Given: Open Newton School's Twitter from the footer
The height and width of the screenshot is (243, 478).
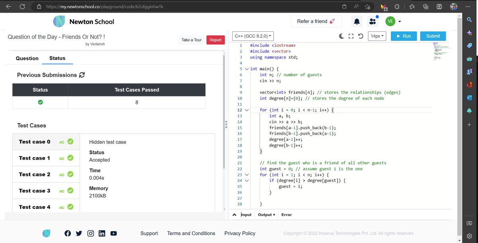Looking at the screenshot, I should pos(79,233).
